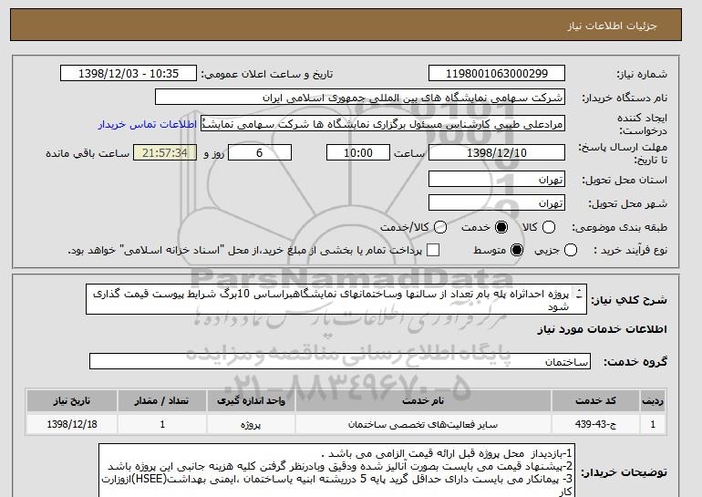The width and height of the screenshot is (702, 497).
Task: Select the متوسط purchase type radio
Action: click(x=517, y=250)
